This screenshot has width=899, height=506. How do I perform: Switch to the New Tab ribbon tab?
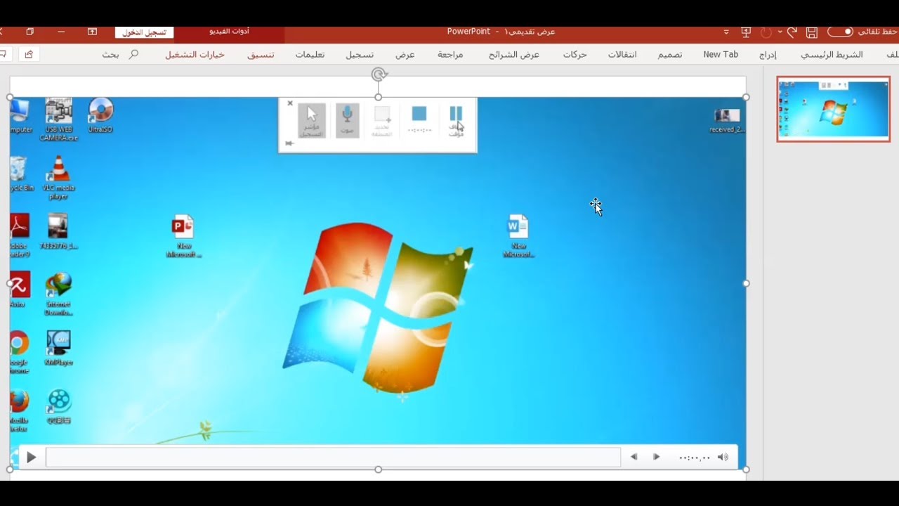point(721,54)
